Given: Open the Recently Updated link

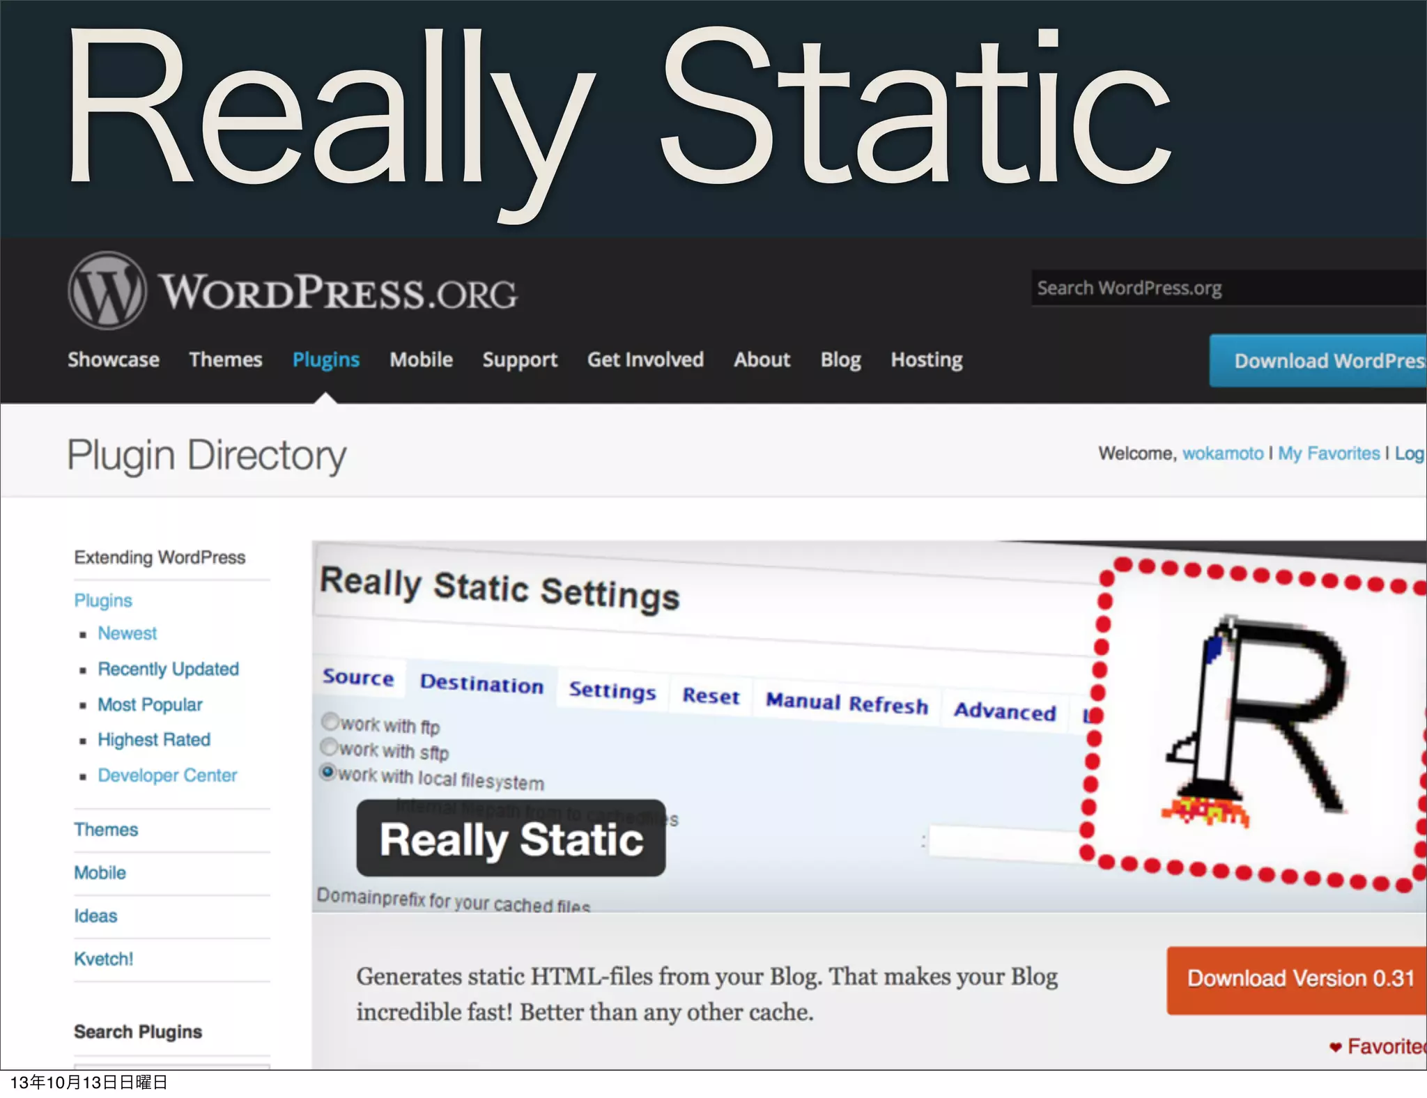Looking at the screenshot, I should [x=169, y=669].
